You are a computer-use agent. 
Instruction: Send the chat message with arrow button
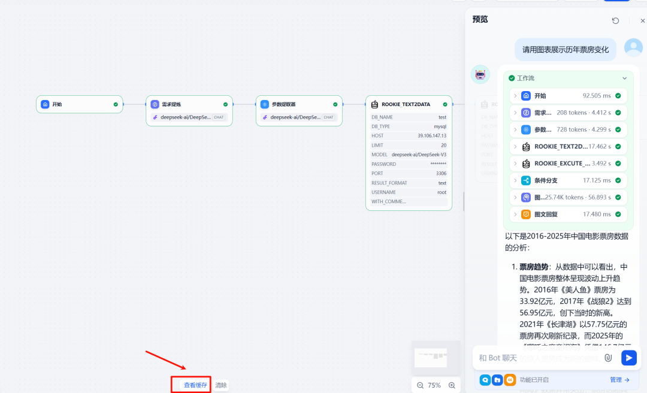coord(629,358)
